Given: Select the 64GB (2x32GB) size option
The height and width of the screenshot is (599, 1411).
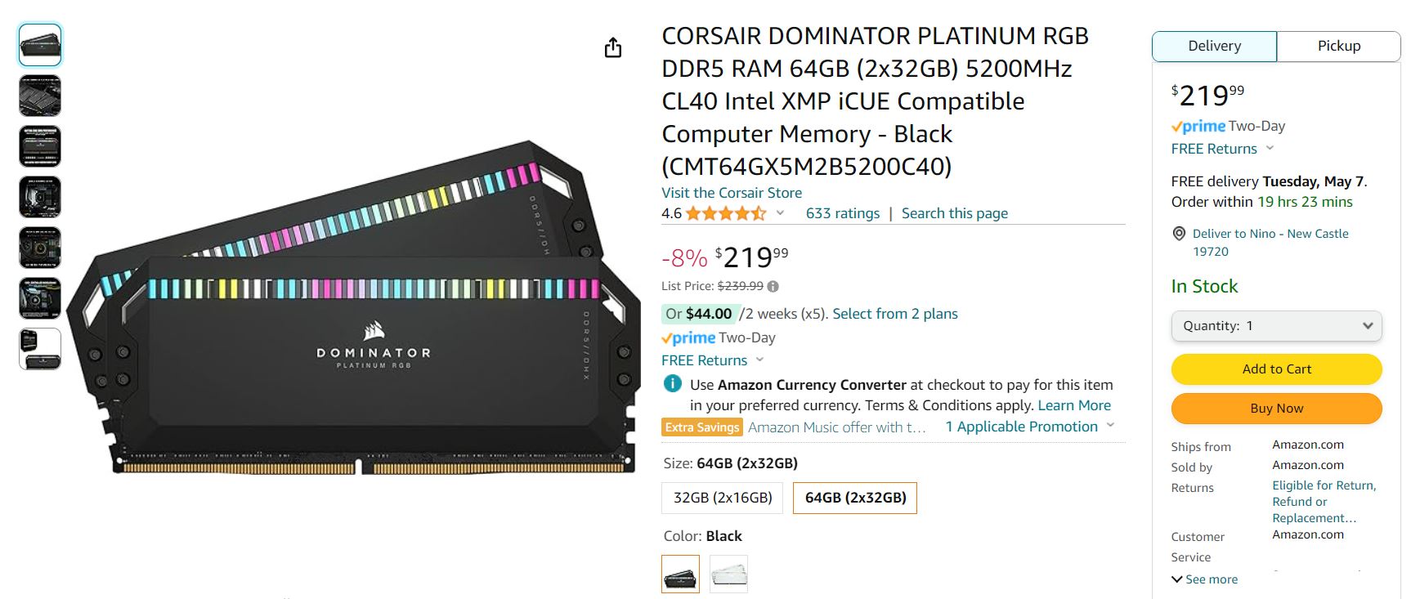Looking at the screenshot, I should point(855,498).
